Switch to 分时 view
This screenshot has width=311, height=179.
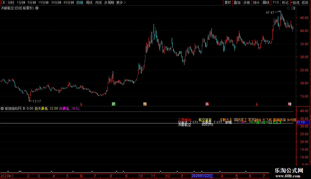tap(11, 2)
